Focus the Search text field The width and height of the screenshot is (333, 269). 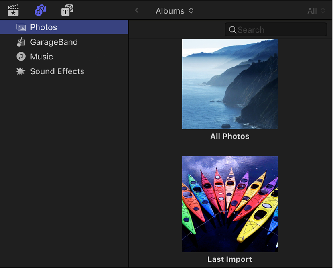pos(280,30)
